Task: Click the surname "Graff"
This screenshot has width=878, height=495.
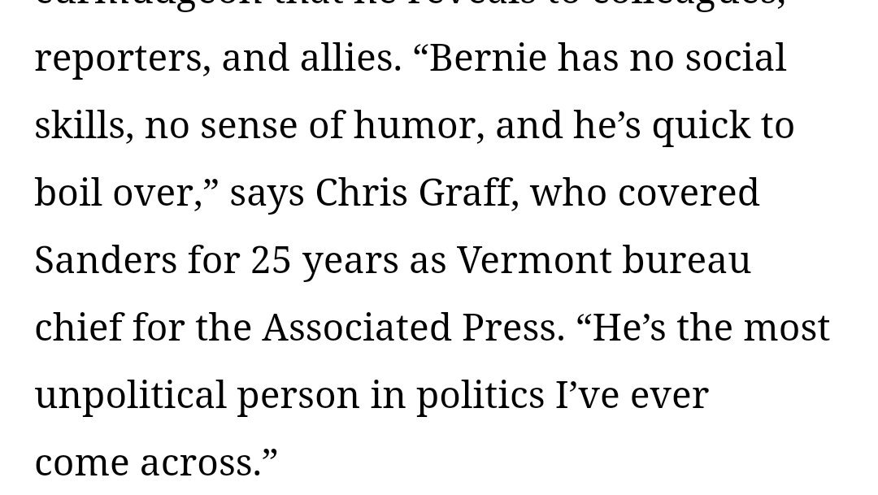Action: [x=464, y=192]
